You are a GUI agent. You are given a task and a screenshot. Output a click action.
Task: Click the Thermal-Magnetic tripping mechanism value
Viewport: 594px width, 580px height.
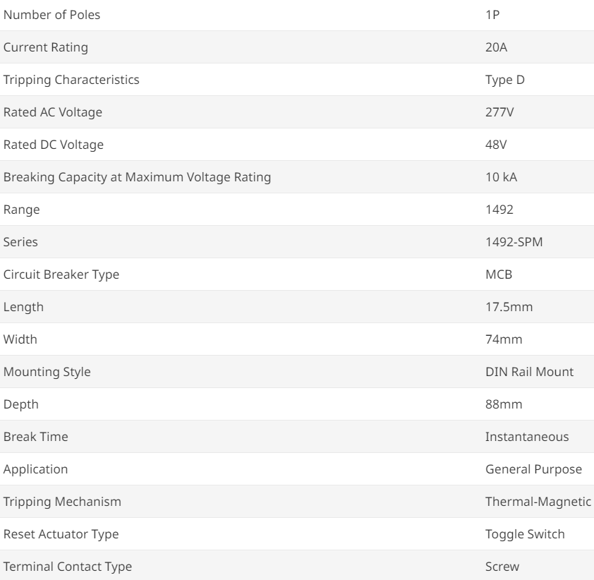click(538, 502)
